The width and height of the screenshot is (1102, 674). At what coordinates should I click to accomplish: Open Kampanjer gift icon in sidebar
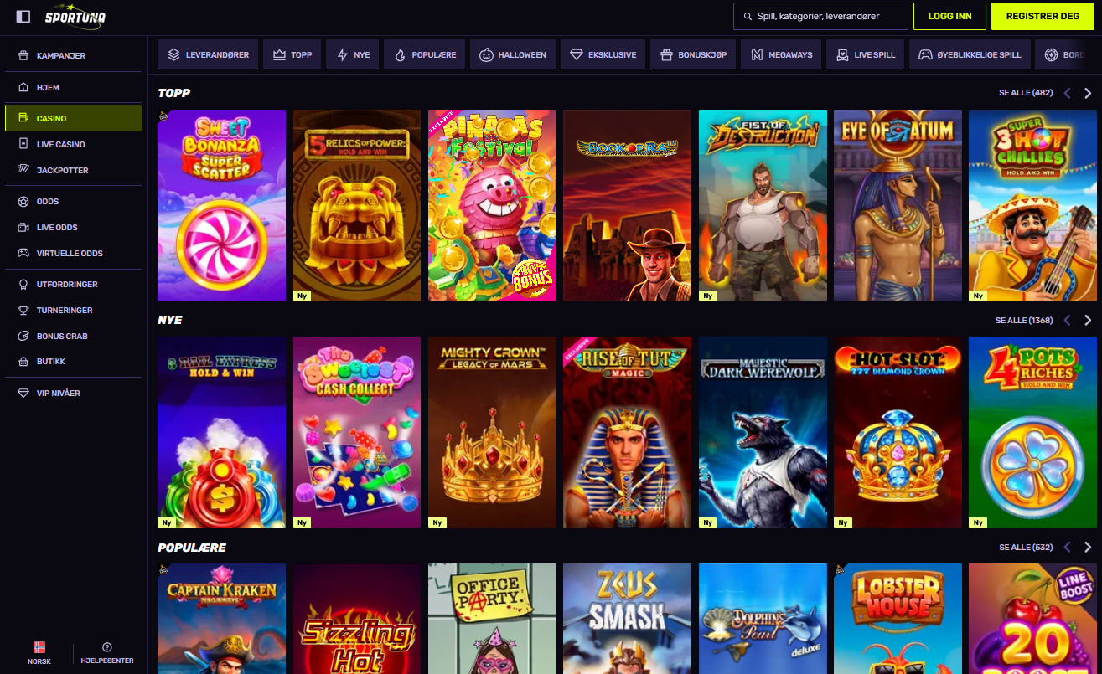pyautogui.click(x=23, y=55)
